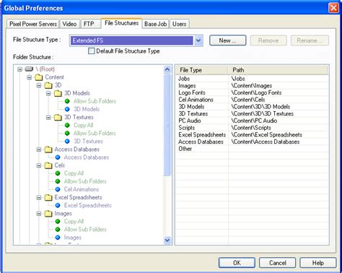Click the File Type column header
The height and width of the screenshot is (273, 342).
pos(201,70)
